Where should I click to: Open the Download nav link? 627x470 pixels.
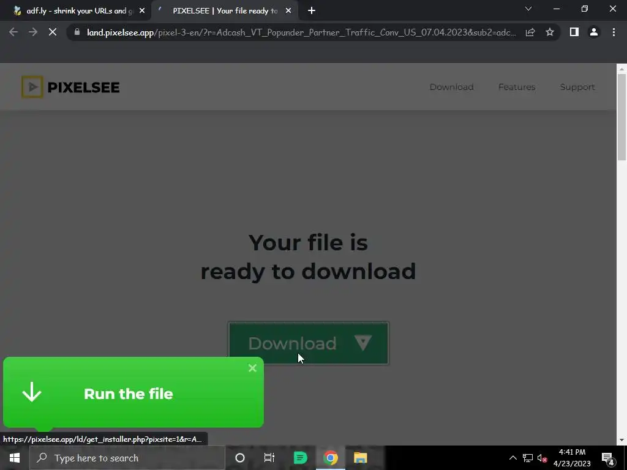(451, 87)
